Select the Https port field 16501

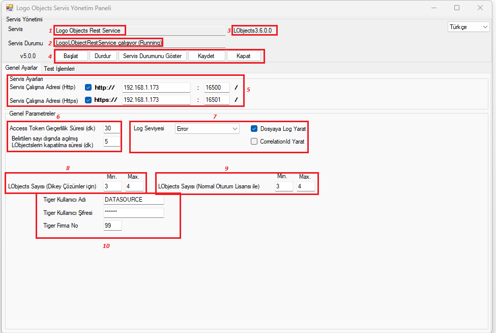217,100
